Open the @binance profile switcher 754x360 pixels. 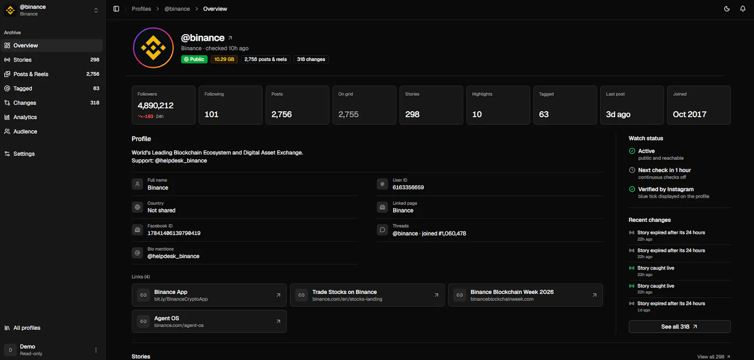[52, 10]
